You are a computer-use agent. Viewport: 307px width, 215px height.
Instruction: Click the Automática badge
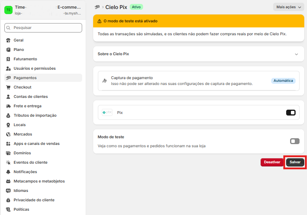pos(283,81)
